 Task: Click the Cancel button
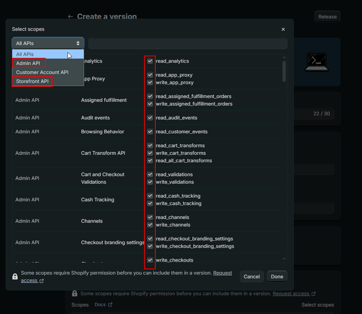pos(252,276)
